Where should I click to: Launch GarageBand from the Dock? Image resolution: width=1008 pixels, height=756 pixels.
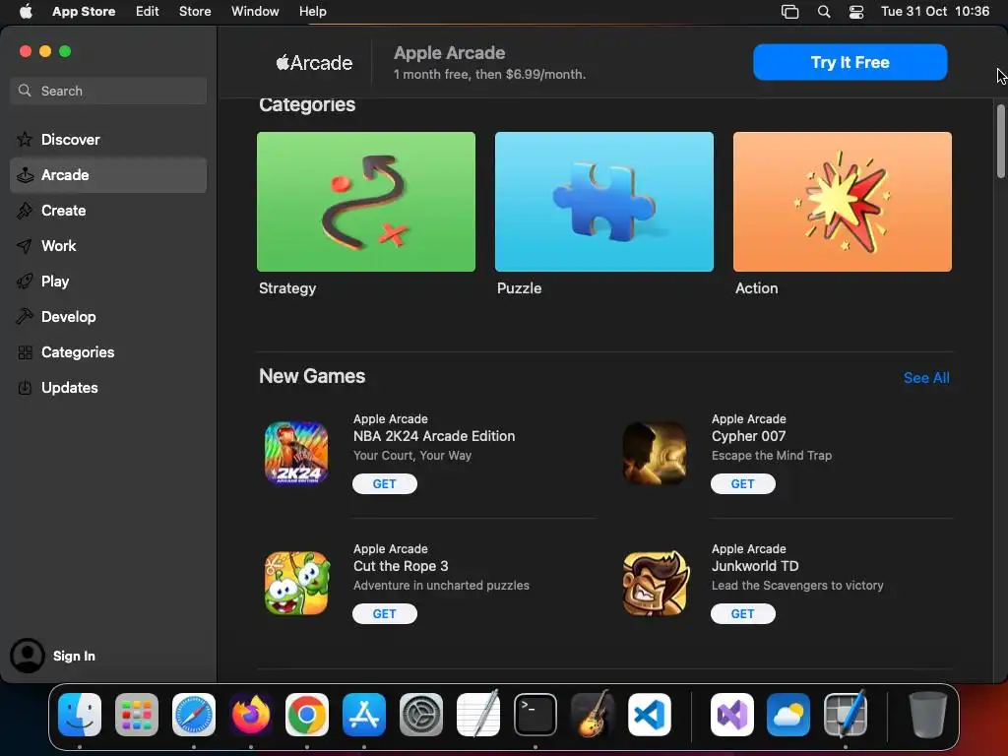[592, 715]
